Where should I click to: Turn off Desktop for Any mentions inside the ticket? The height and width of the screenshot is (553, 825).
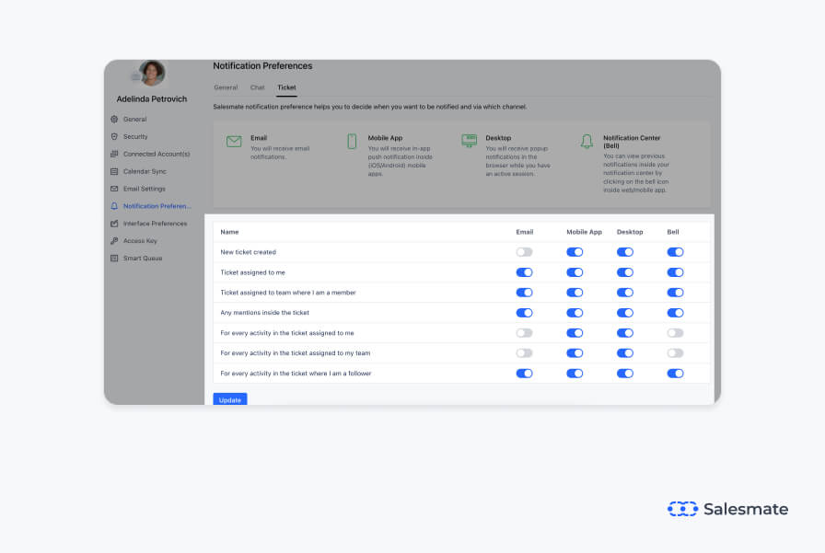625,313
